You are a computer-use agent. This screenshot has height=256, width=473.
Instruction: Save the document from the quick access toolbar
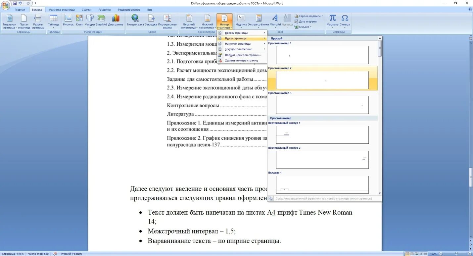tap(15, 3)
